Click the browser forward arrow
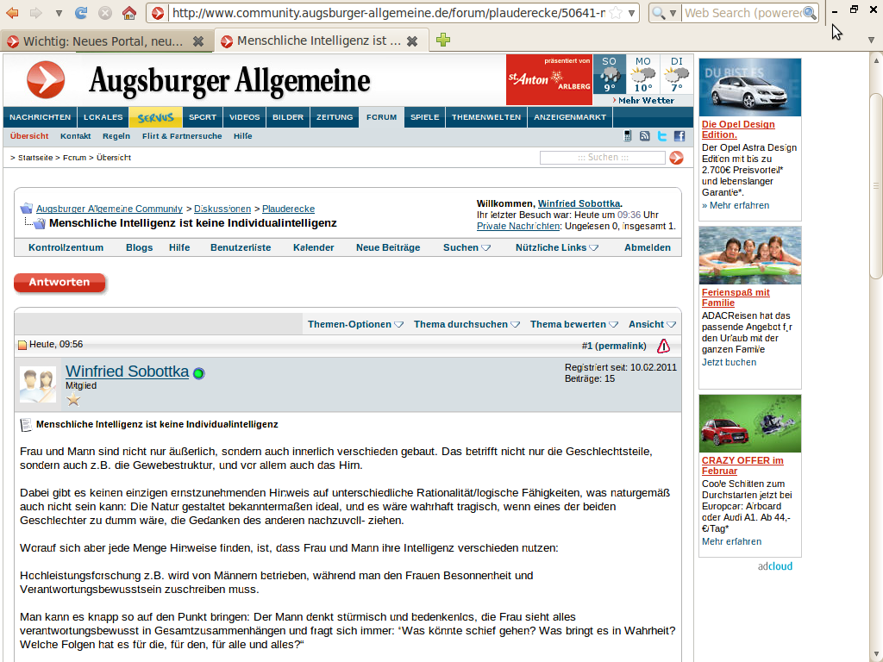The image size is (883, 662). [35, 12]
